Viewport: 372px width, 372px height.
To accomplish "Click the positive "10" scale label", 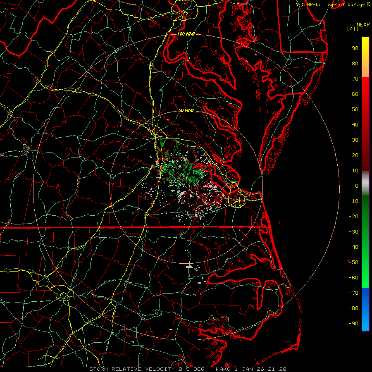I will tap(355, 171).
